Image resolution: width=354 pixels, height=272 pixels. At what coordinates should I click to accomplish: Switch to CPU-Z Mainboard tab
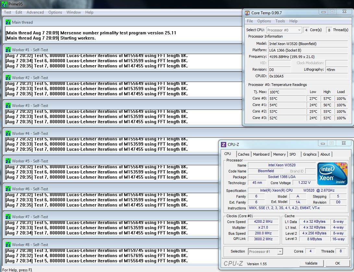click(261, 154)
